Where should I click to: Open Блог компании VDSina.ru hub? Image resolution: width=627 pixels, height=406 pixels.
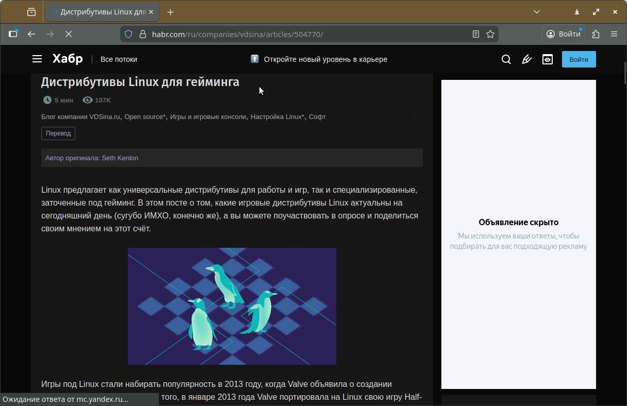[x=80, y=117]
